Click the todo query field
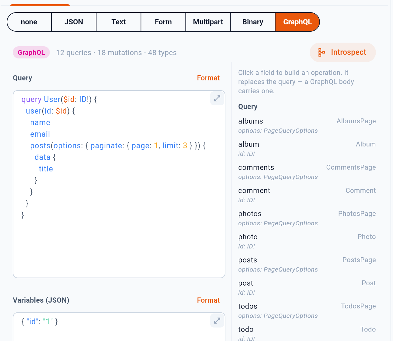 (307, 333)
